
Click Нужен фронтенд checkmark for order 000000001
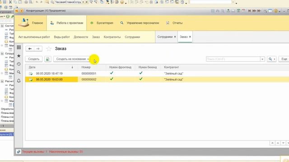tap(112, 73)
